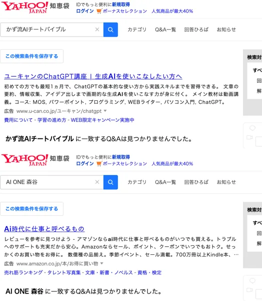Click ログイン link in lower header

[85, 164]
